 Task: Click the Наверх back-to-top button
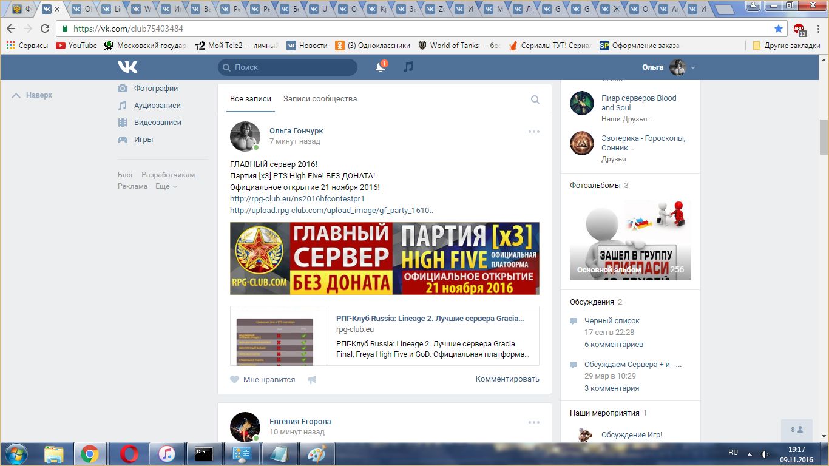(x=32, y=95)
